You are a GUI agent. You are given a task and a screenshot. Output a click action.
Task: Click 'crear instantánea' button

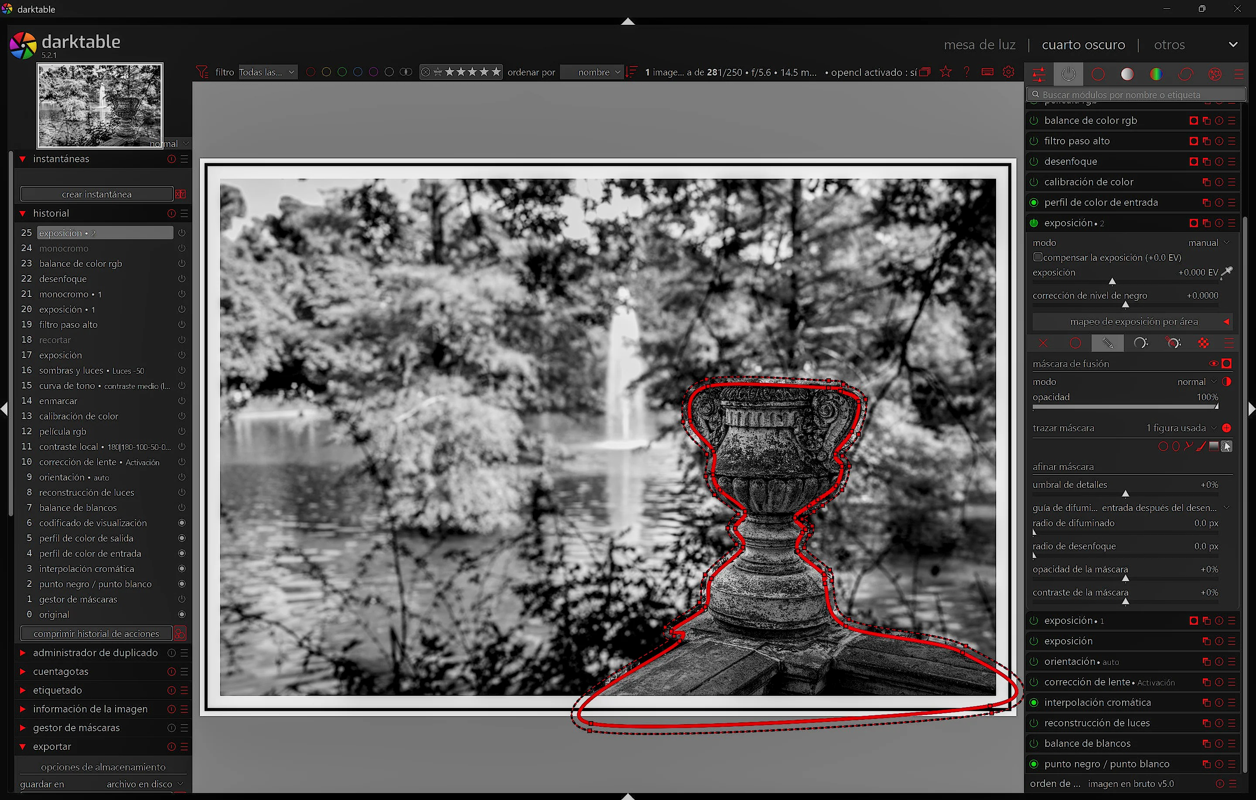point(96,194)
